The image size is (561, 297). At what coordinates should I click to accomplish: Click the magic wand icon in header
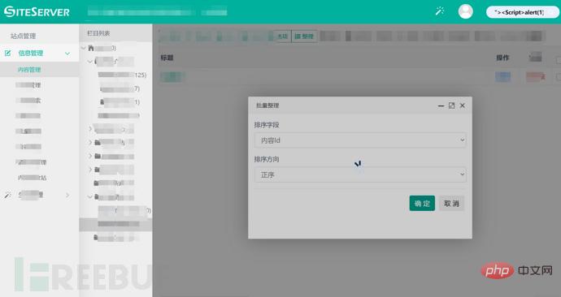(440, 11)
